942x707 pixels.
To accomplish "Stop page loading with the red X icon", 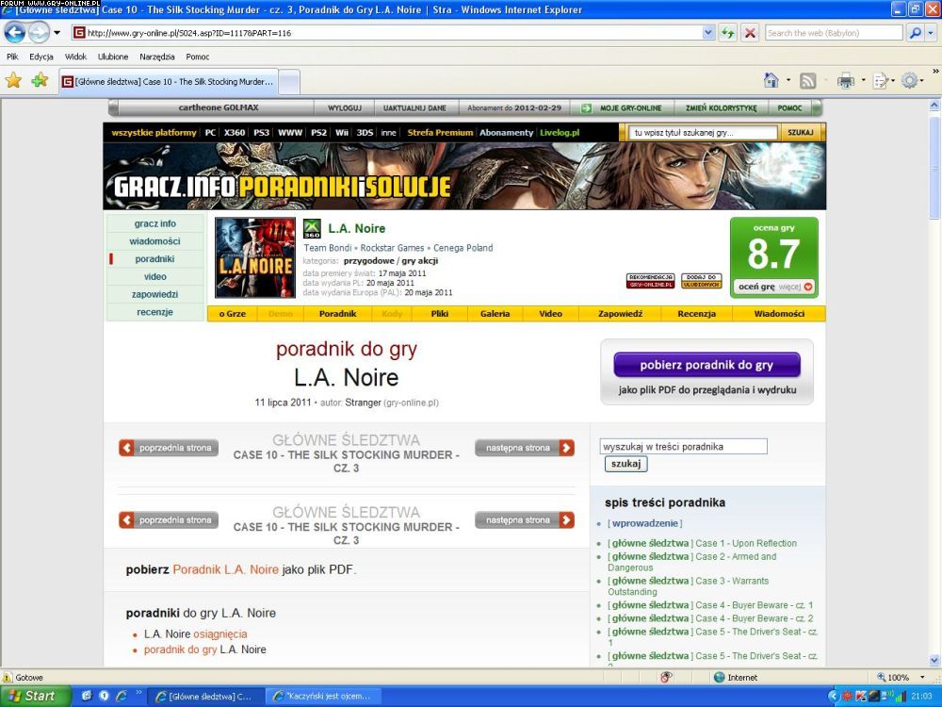I will 750,33.
